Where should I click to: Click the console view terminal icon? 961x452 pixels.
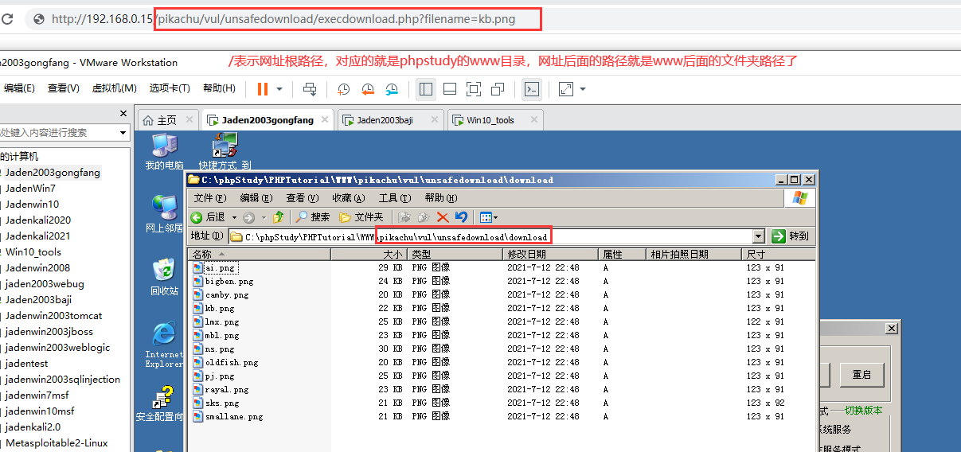coord(532,89)
